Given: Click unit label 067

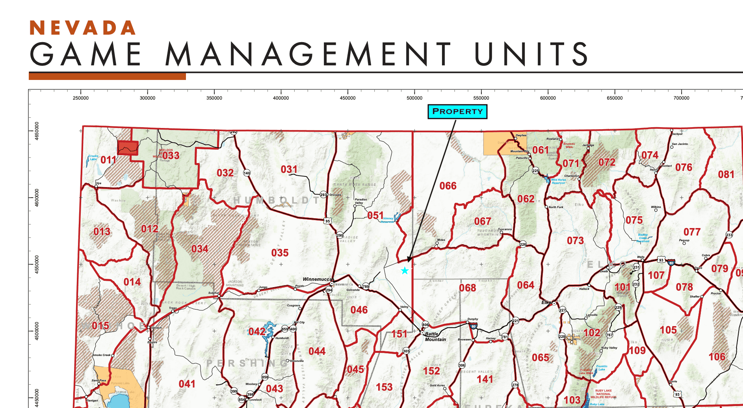Looking at the screenshot, I should (483, 221).
